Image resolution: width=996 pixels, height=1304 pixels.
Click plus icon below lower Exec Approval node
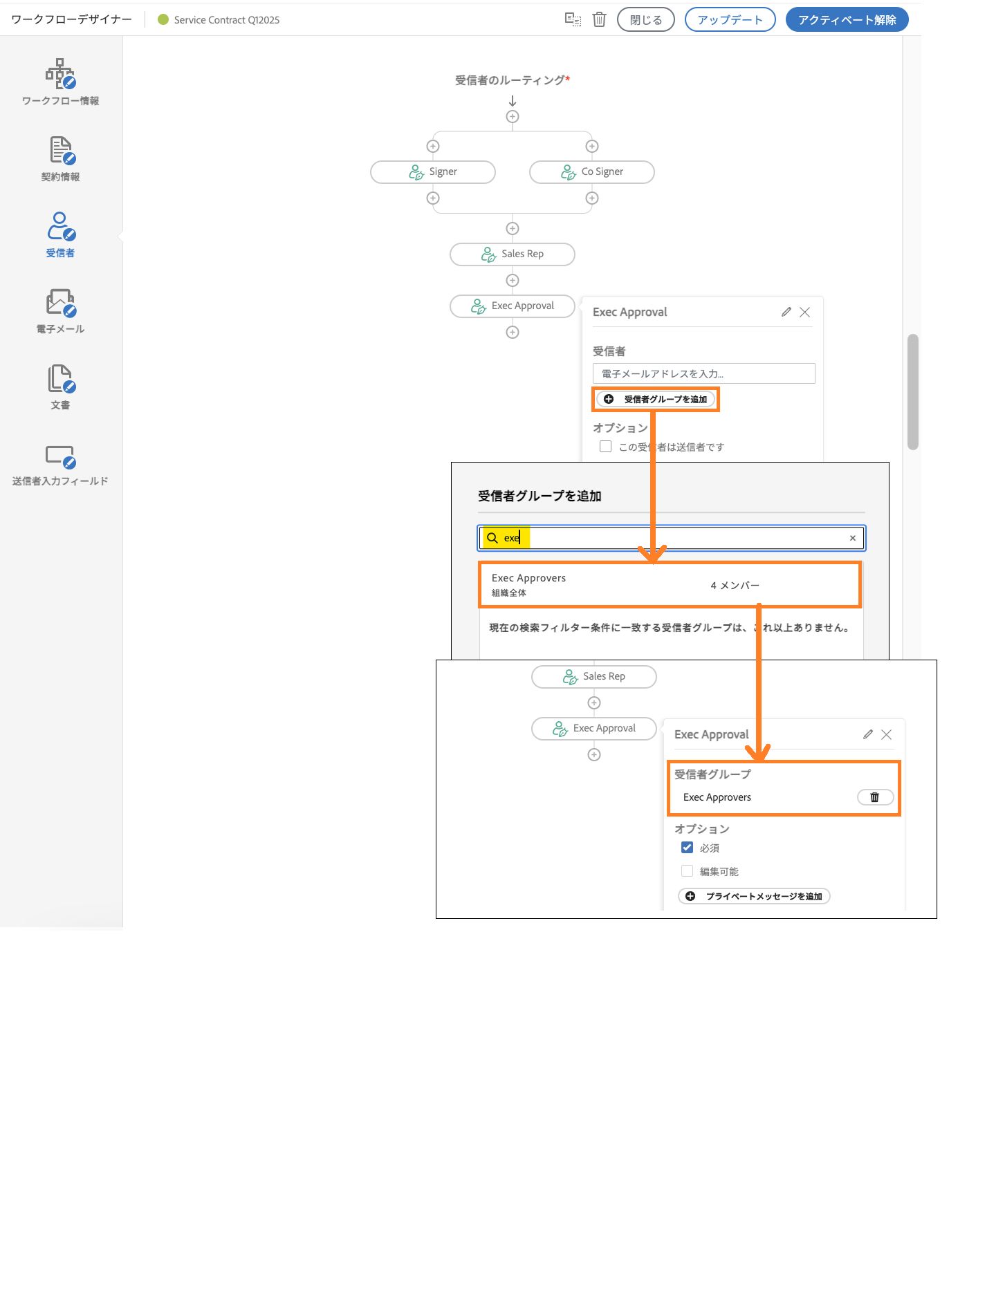594,755
